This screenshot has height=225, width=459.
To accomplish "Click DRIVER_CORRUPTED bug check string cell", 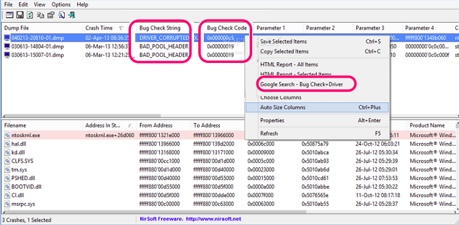I will point(164,38).
